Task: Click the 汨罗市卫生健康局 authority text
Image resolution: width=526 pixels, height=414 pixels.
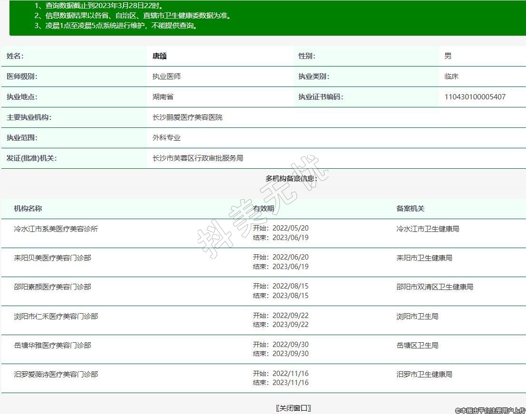Action: [424, 375]
